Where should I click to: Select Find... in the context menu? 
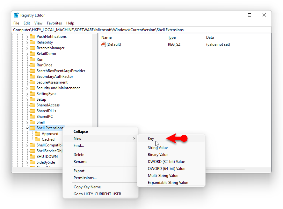click(100, 145)
